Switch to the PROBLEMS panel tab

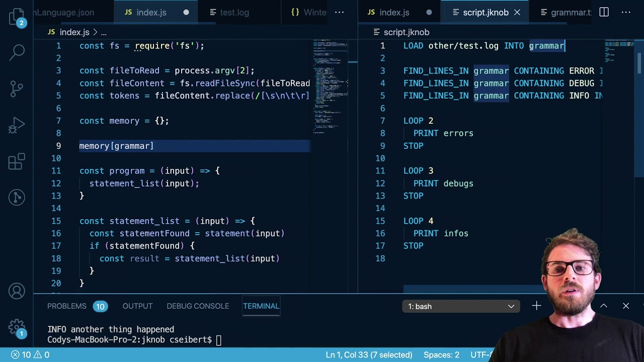pyautogui.click(x=67, y=306)
